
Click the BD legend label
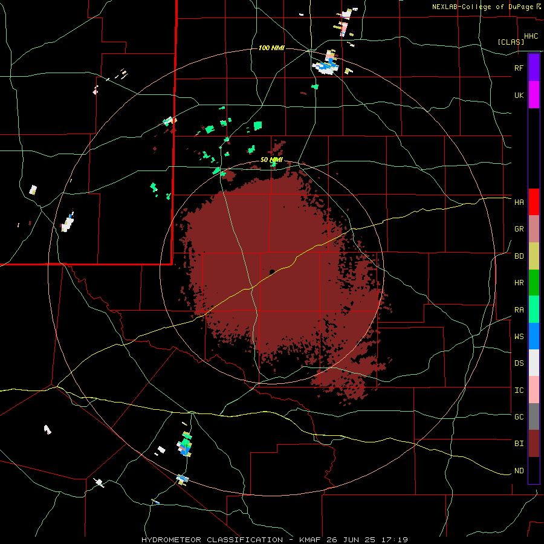point(519,256)
